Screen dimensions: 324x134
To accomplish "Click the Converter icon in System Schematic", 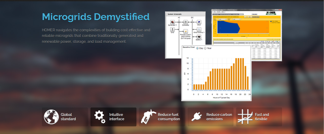I will click(186, 22).
